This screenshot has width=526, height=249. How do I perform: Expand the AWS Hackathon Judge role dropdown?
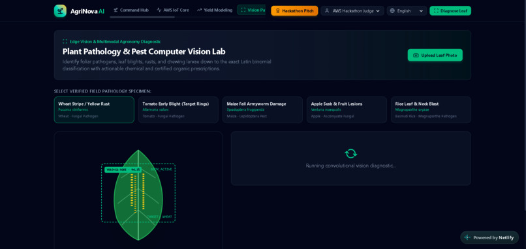click(352, 10)
